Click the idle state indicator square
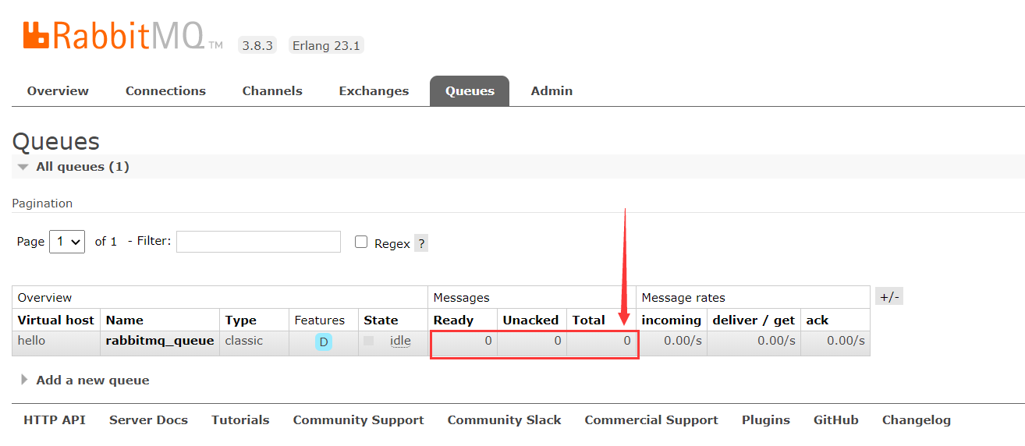This screenshot has height=446, width=1025. [369, 341]
